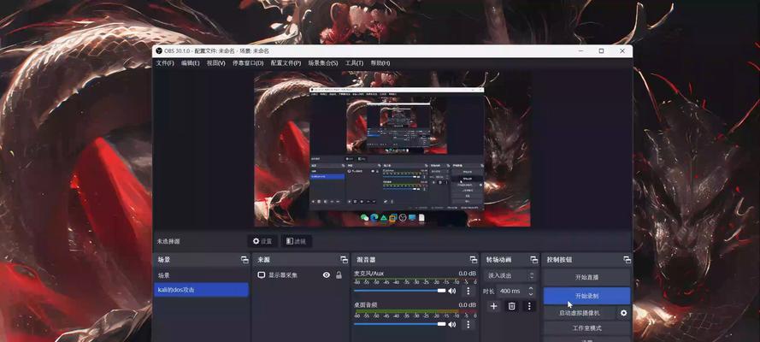The width and height of the screenshot is (760, 342).
Task: Adjust the 桌面音频 volume slider
Action: click(x=399, y=324)
